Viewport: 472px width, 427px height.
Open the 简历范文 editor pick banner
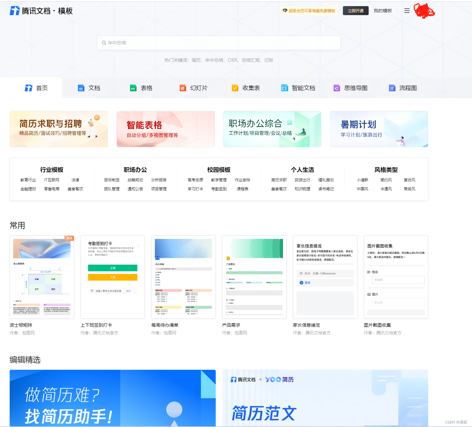tap(325, 398)
